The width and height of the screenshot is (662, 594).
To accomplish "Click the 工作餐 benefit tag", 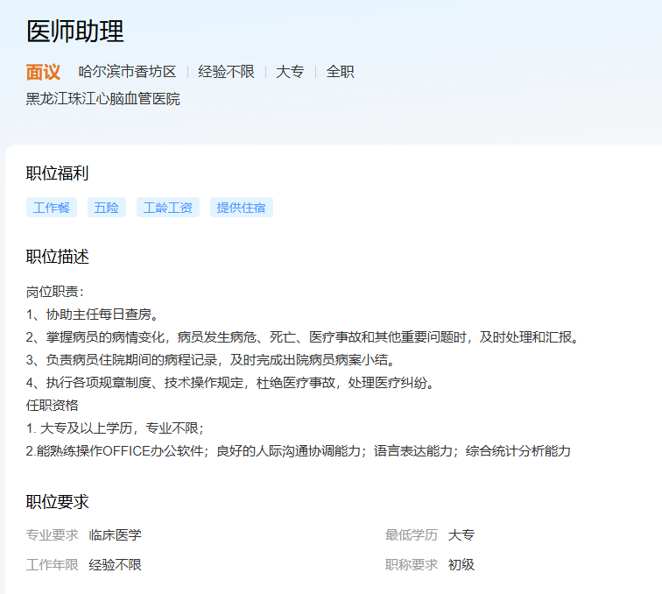I will point(52,208).
